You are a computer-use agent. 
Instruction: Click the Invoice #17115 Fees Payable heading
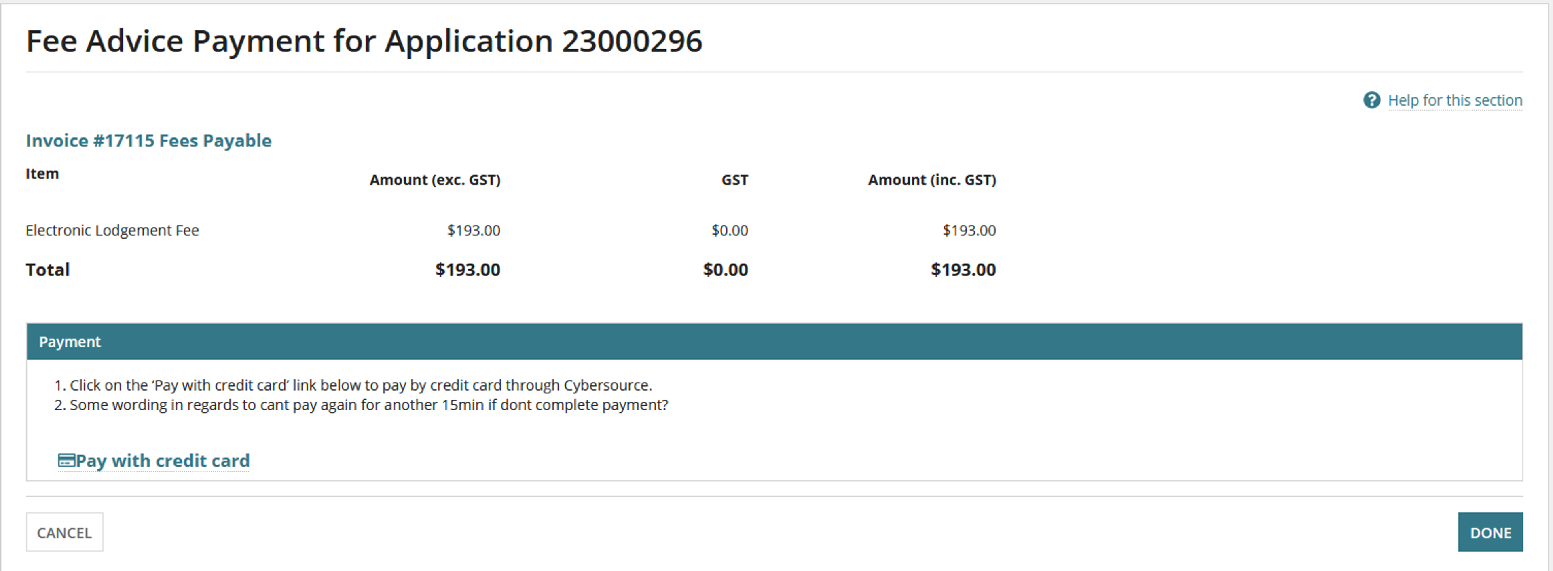(x=148, y=140)
